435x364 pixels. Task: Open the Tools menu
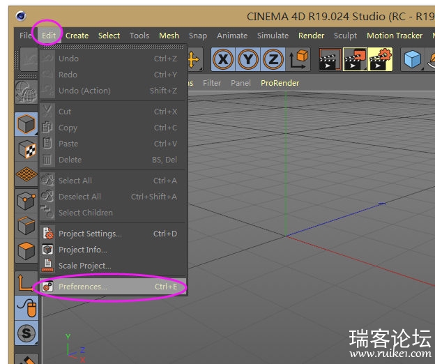(139, 36)
